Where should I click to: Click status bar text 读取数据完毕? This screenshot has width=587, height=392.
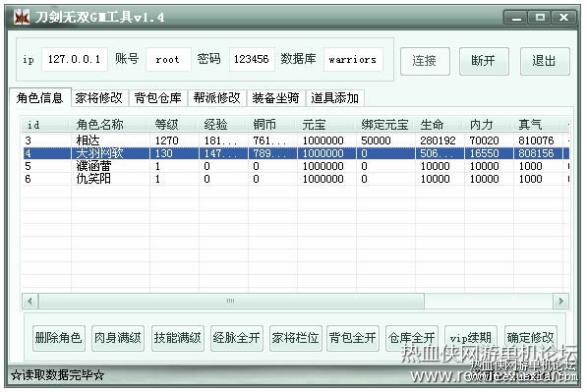click(58, 374)
